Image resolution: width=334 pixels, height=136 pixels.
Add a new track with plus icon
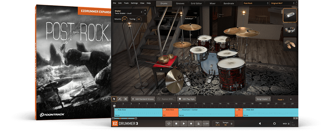point(291,99)
